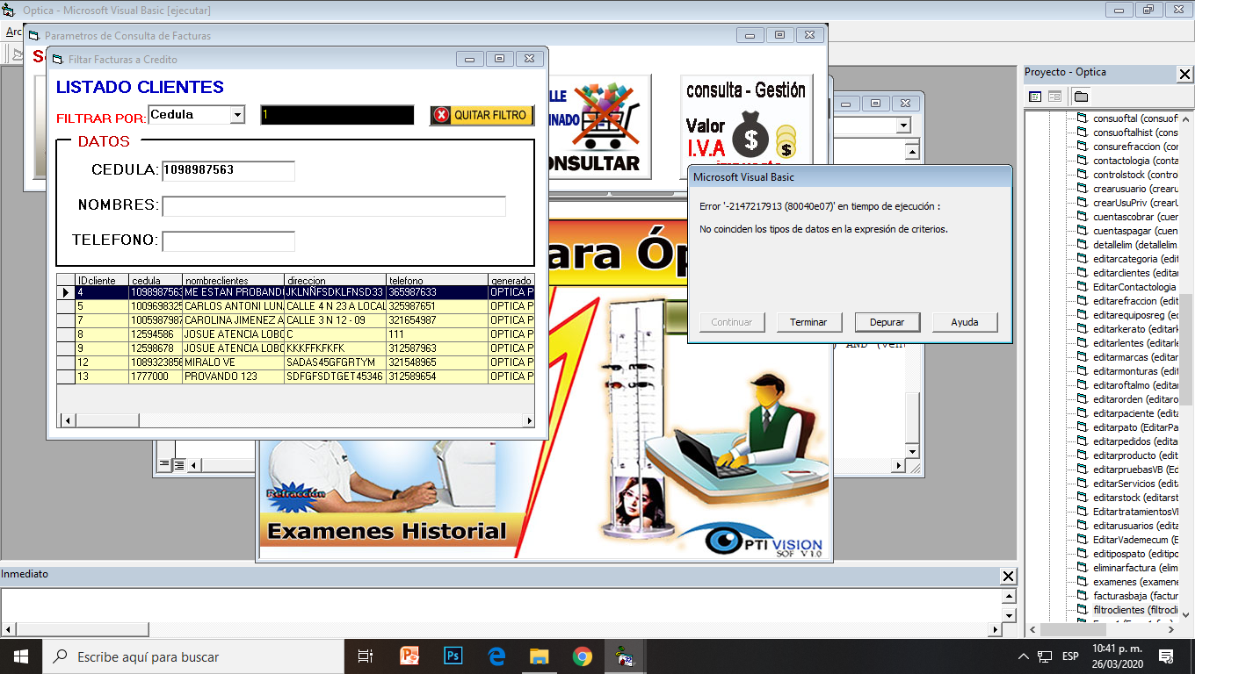Click telefono cell 365987633
The image size is (1246, 674).
438,292
